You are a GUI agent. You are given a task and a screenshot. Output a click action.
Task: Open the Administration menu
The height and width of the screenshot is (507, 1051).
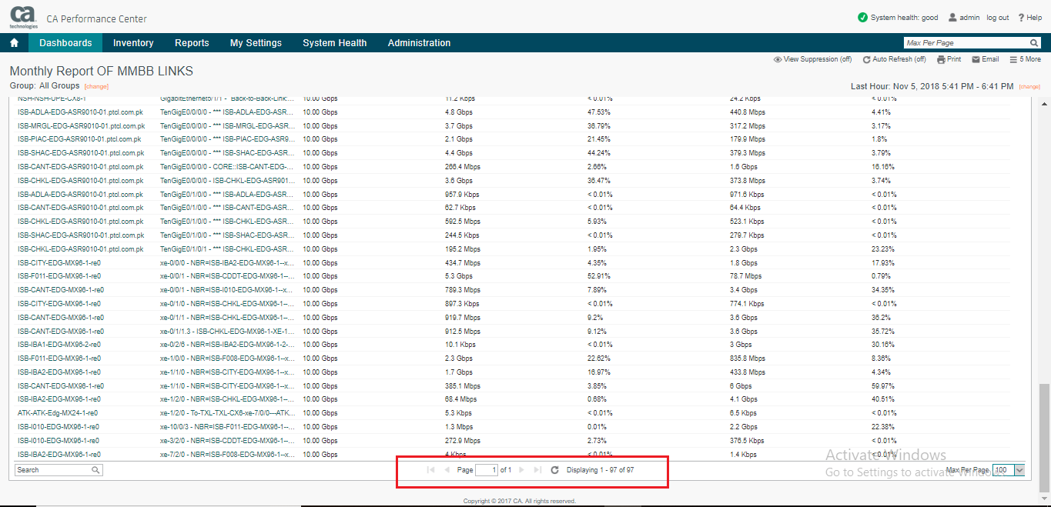coord(419,43)
